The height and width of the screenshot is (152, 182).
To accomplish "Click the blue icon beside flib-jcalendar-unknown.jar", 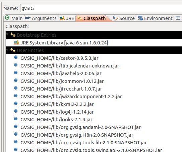I will (16, 65).
